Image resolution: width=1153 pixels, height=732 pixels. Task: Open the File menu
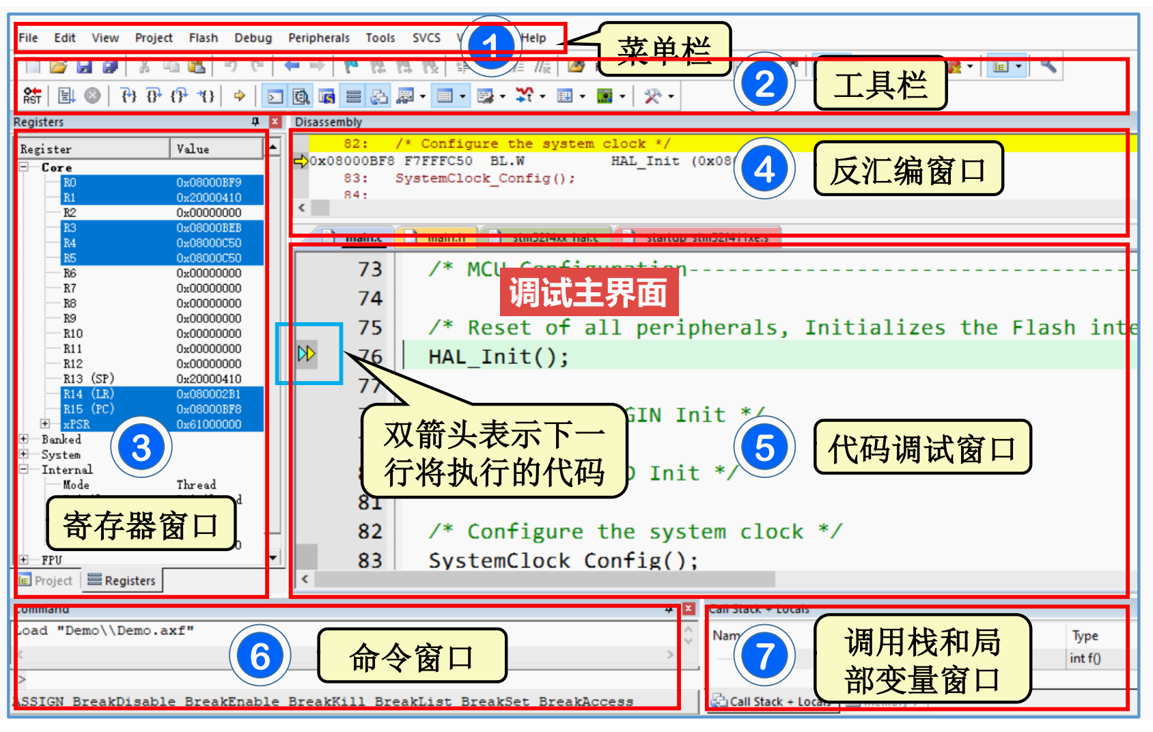click(28, 38)
